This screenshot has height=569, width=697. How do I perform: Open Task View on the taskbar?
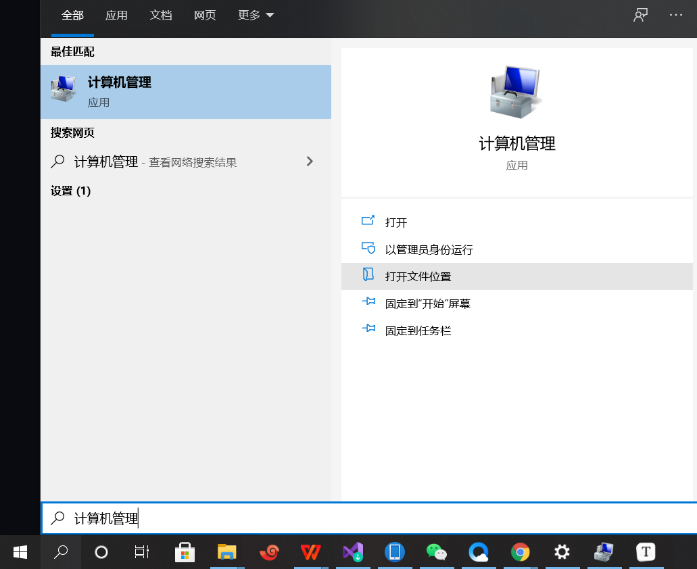tap(142, 552)
